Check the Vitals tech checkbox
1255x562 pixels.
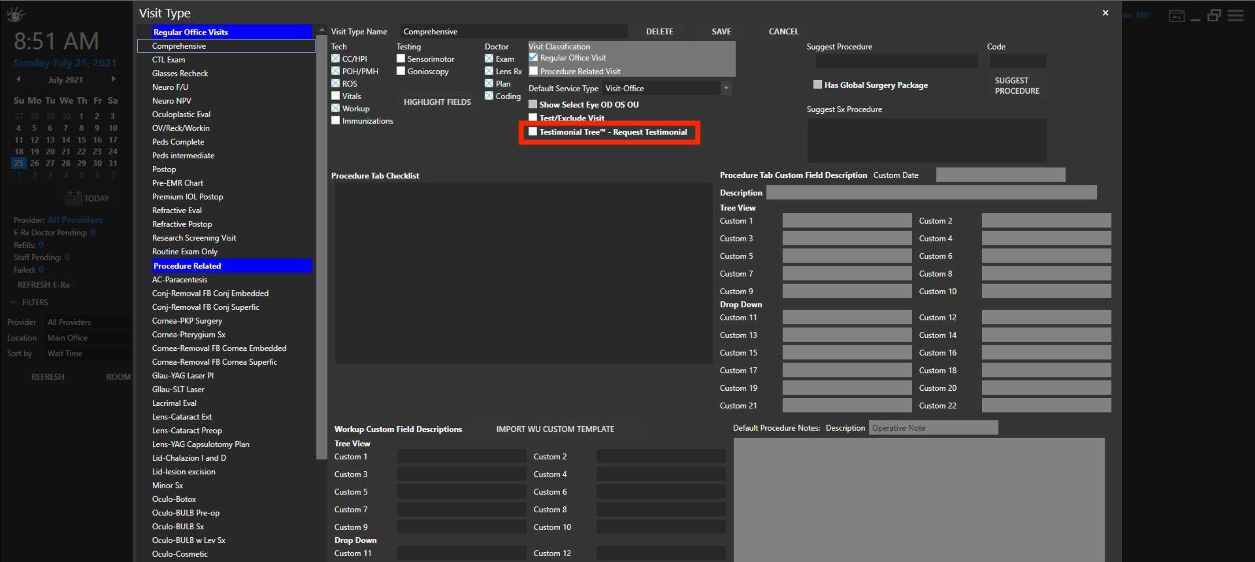click(x=336, y=96)
